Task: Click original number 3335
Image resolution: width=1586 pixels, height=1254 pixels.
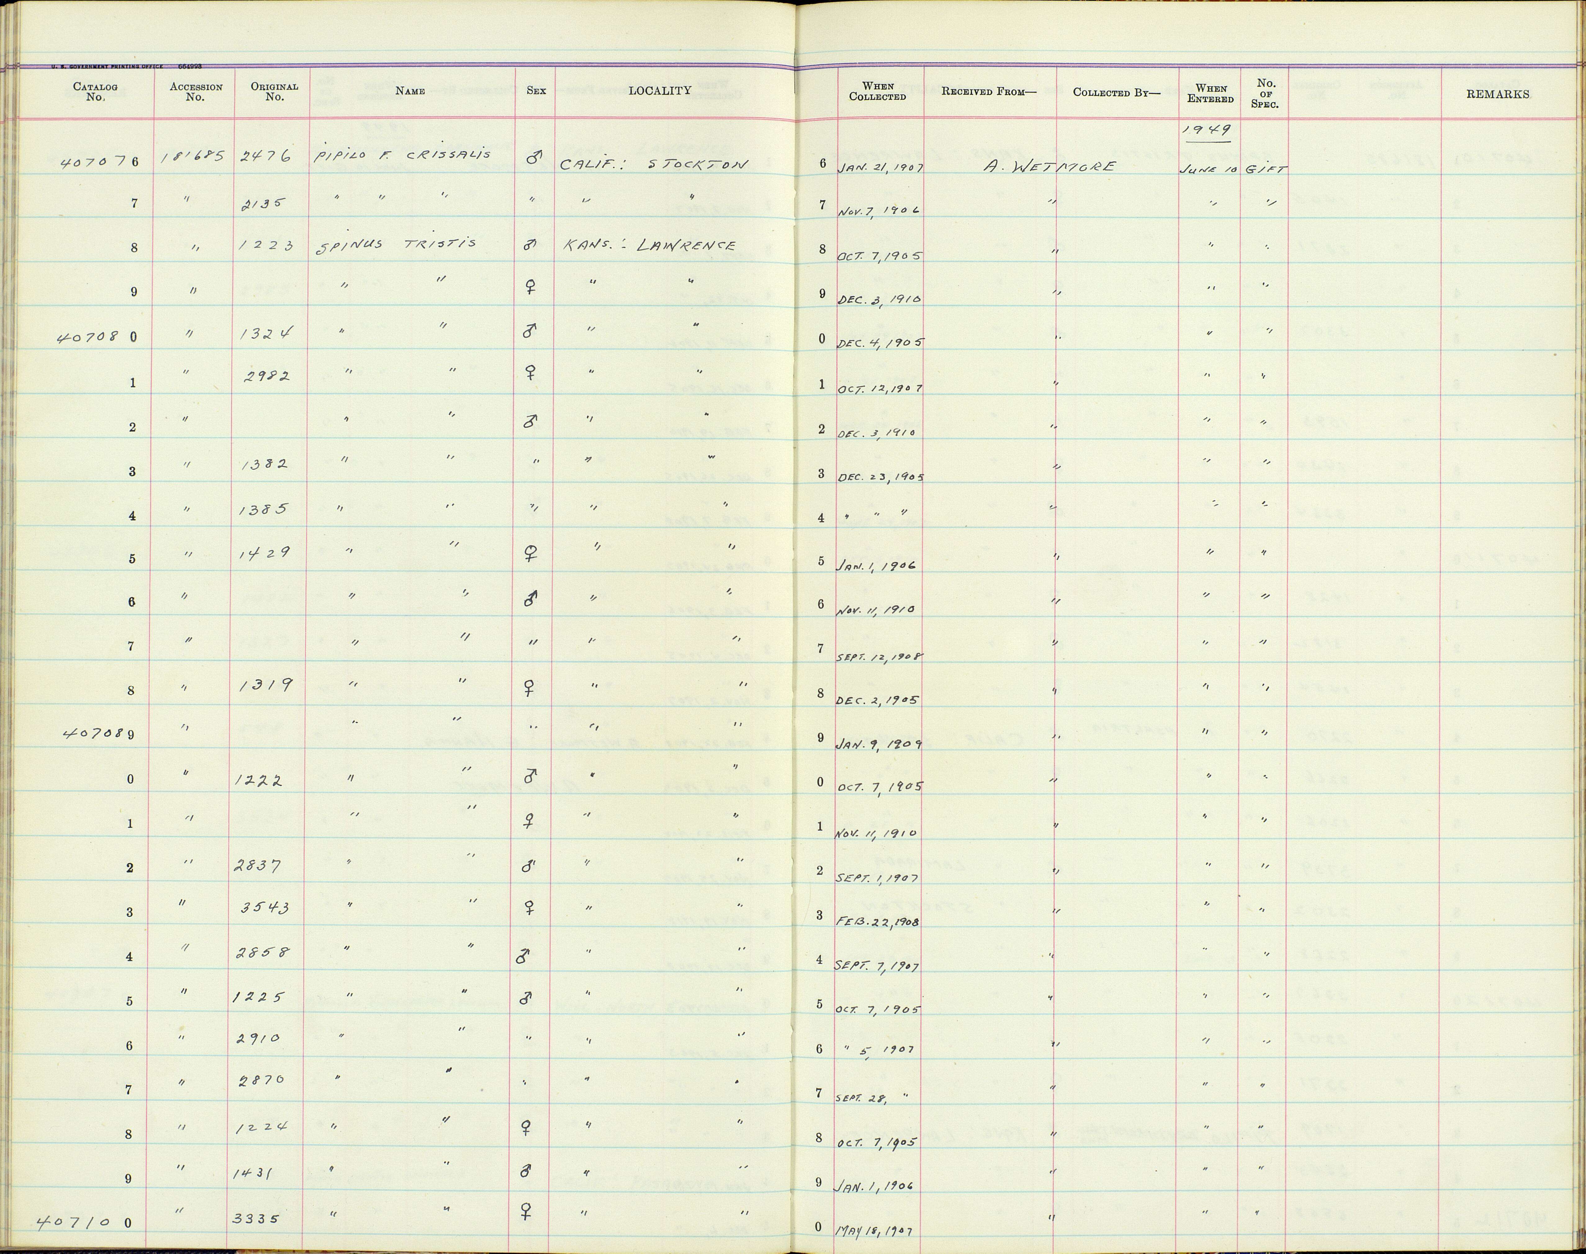Action: pyautogui.click(x=256, y=1219)
